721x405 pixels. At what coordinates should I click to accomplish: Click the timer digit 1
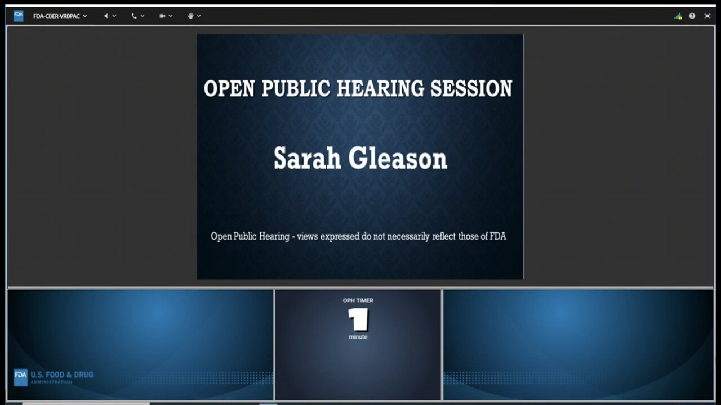pos(358,319)
